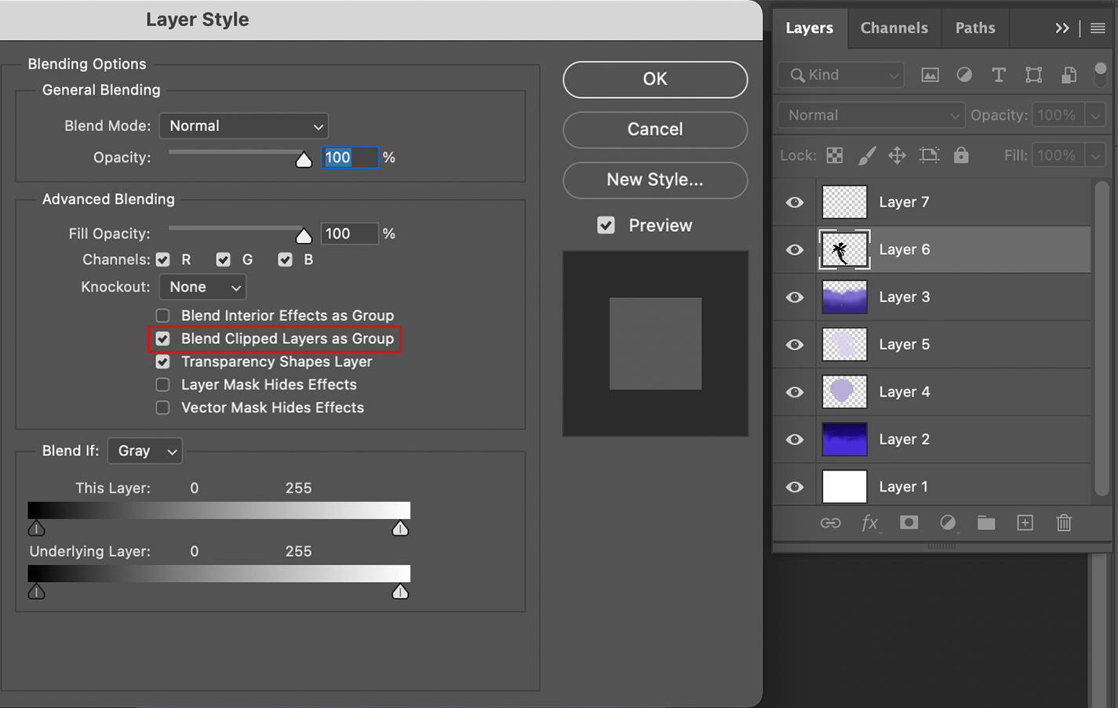The width and height of the screenshot is (1118, 708).
Task: Hide Layer 3 using its eye toggle
Action: tap(794, 297)
